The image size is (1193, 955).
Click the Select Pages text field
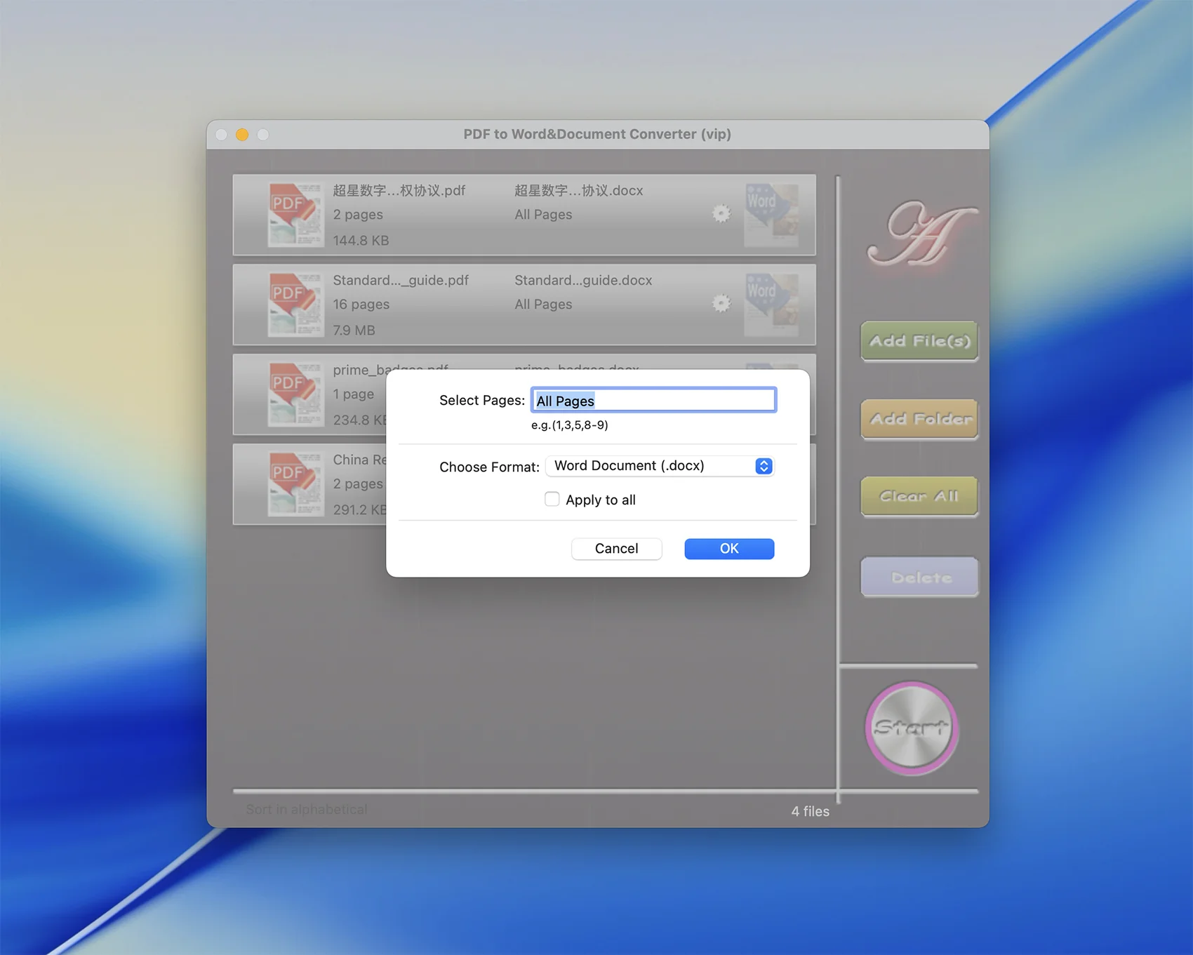coord(653,401)
